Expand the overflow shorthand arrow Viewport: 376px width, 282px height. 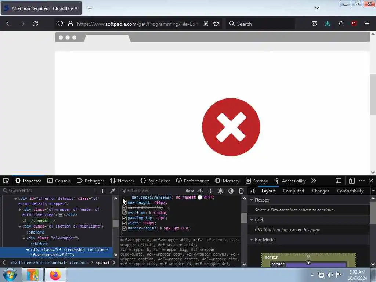150,213
